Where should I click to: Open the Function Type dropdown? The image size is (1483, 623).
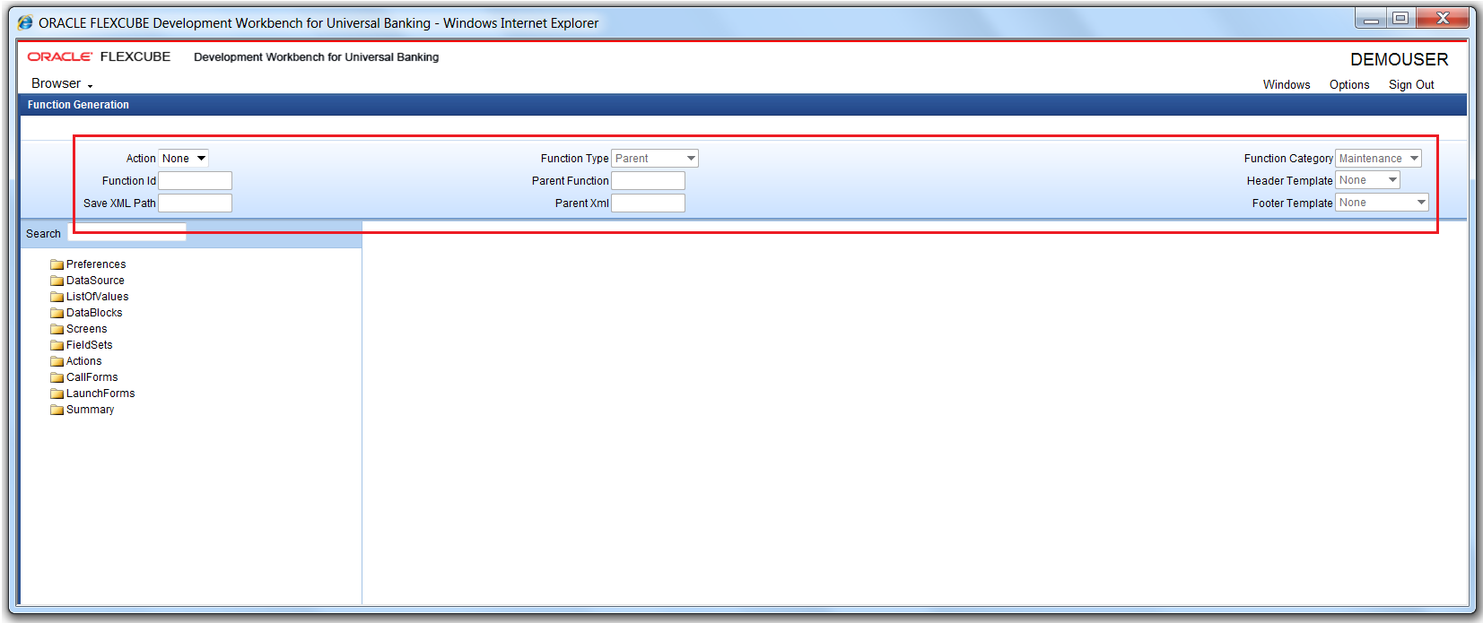(655, 159)
